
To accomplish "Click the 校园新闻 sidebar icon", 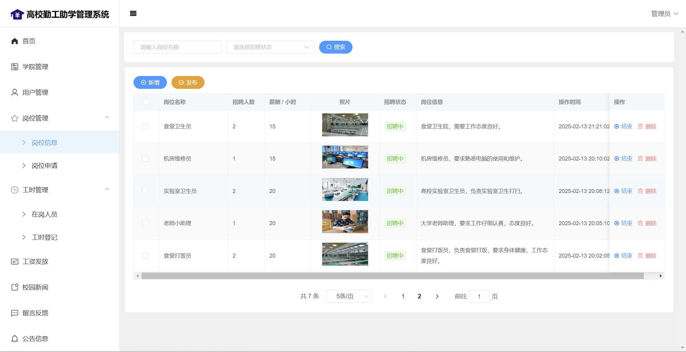I will pos(14,287).
